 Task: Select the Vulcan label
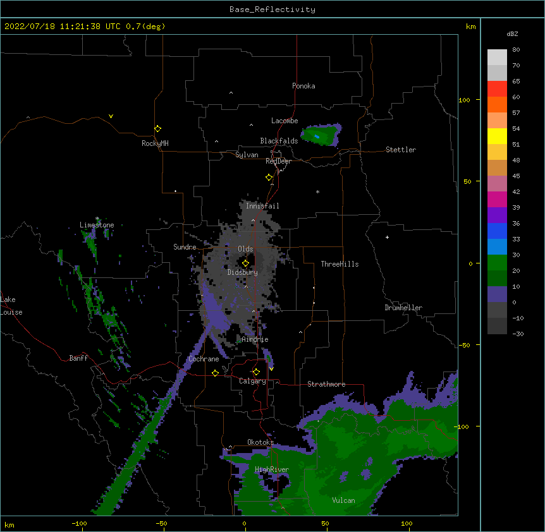[343, 500]
